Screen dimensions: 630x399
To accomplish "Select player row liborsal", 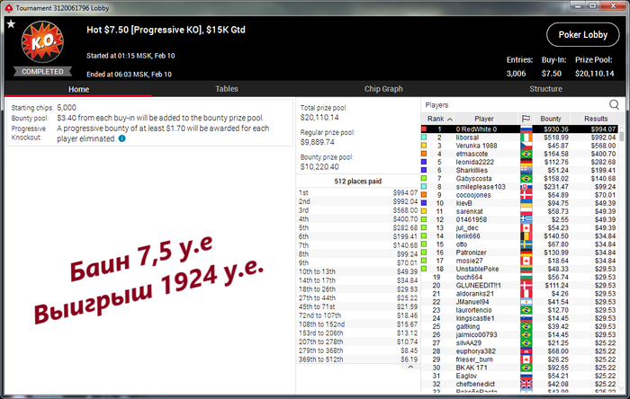I will (x=519, y=137).
